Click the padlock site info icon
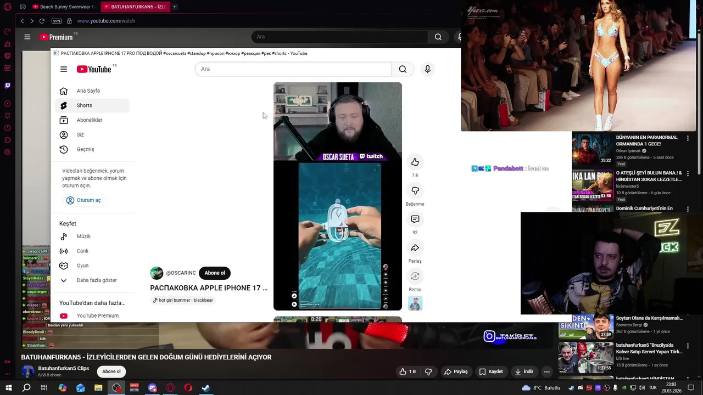 (x=69, y=21)
